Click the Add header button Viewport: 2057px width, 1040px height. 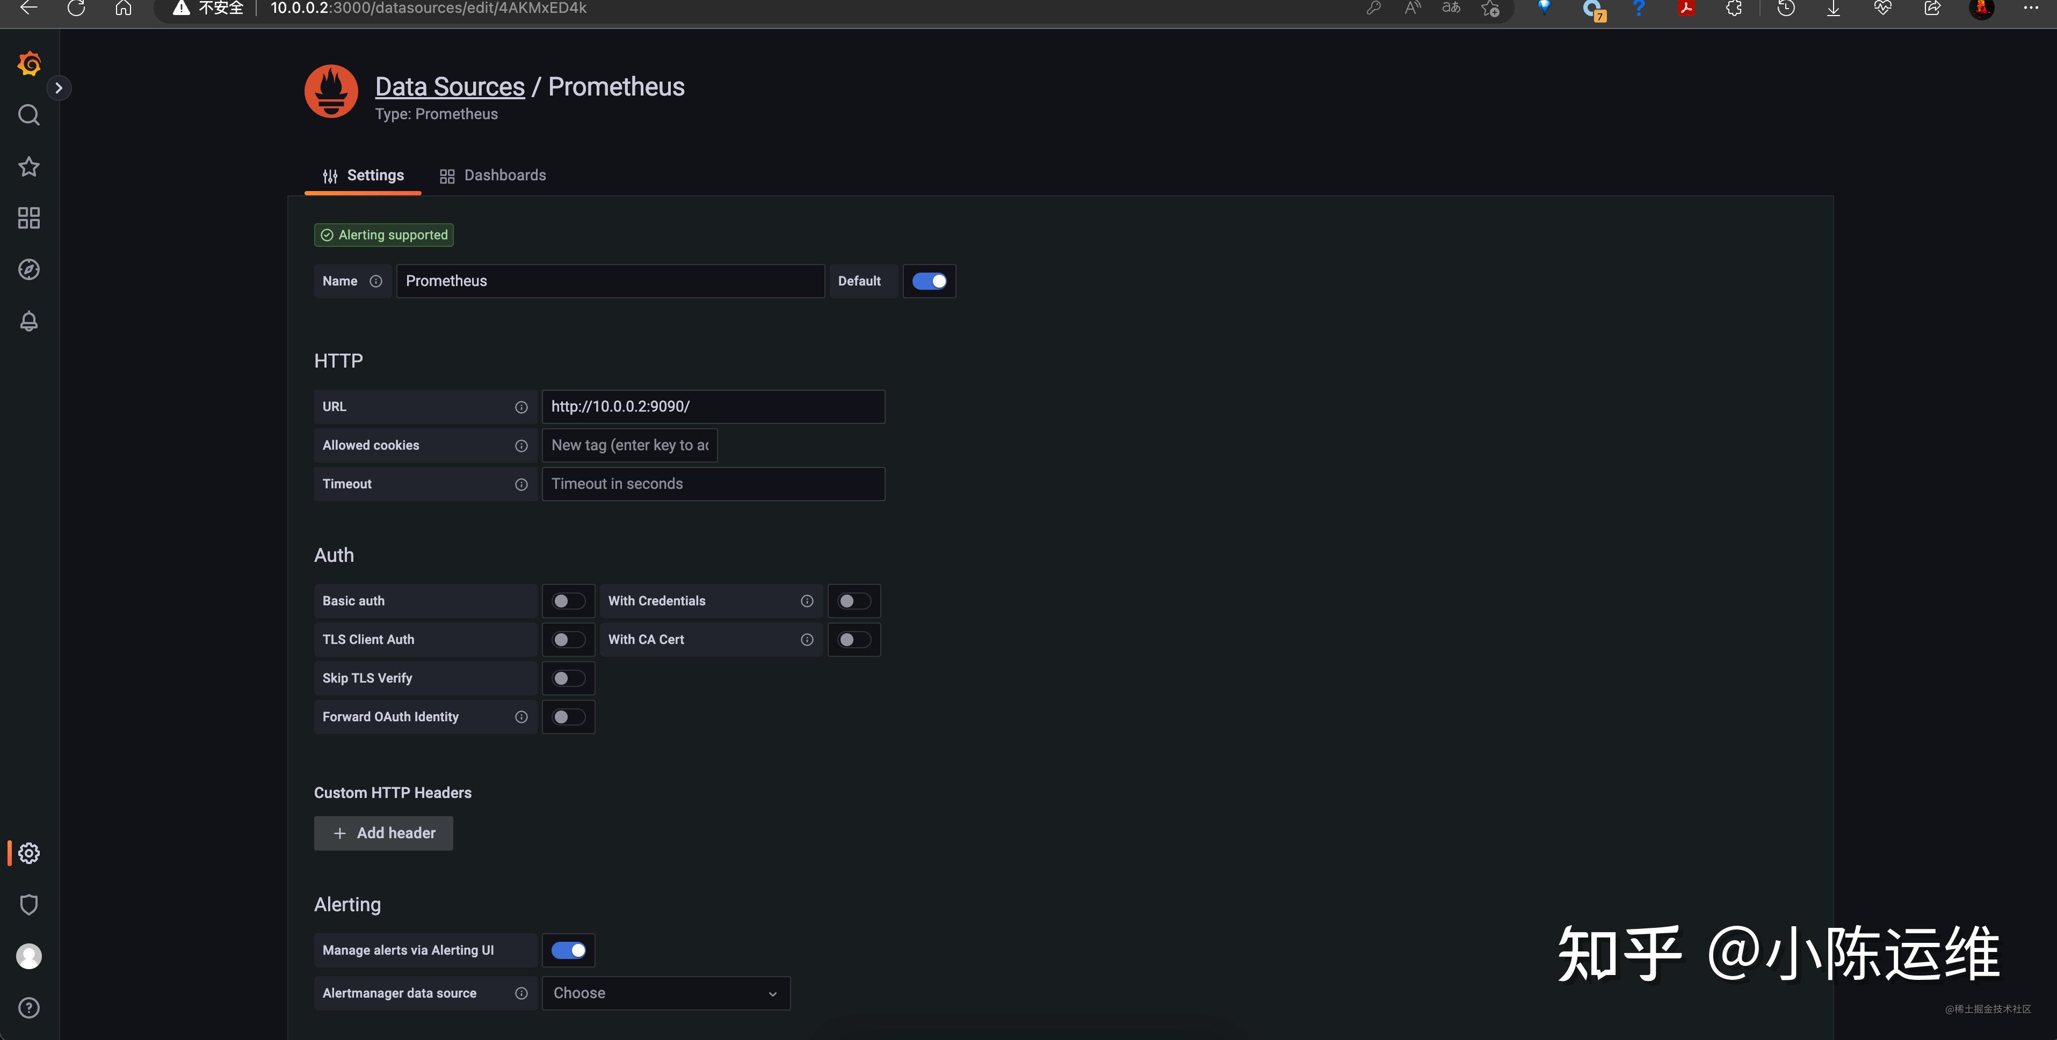(x=383, y=832)
